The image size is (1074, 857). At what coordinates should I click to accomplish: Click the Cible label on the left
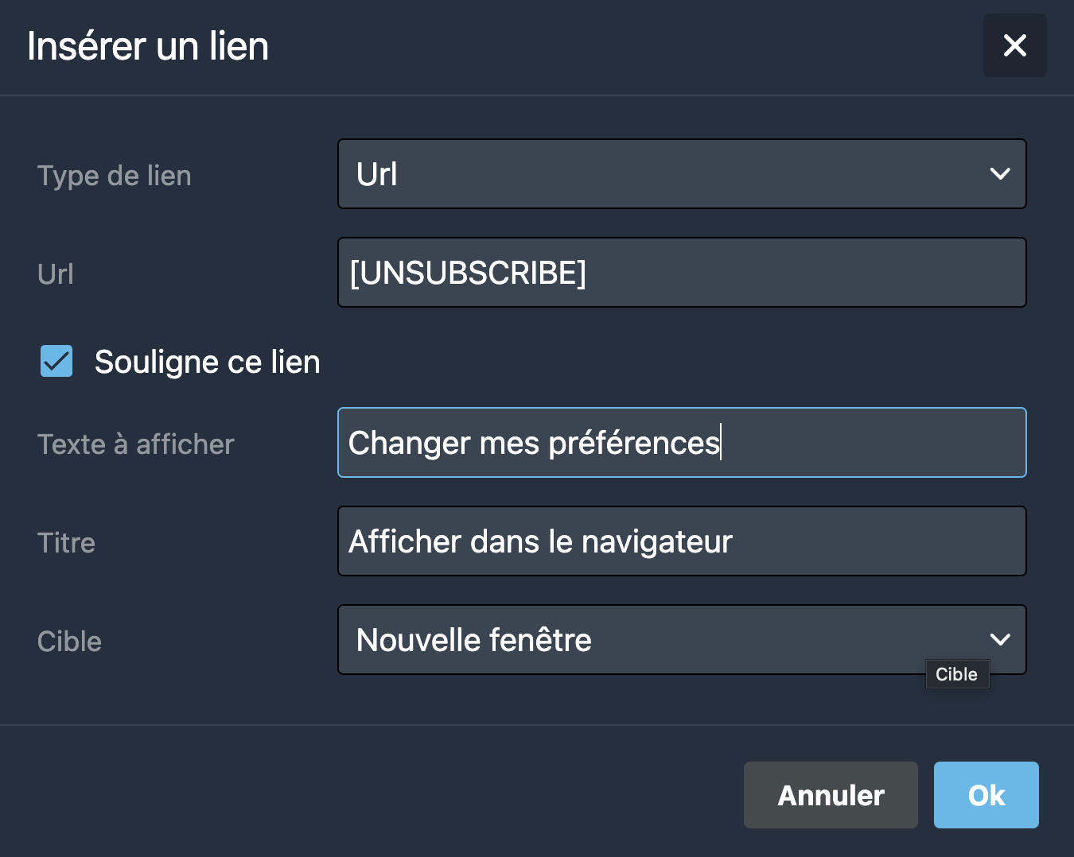70,642
